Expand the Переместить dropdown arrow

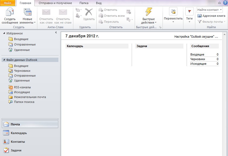pyautogui.click(x=173, y=22)
